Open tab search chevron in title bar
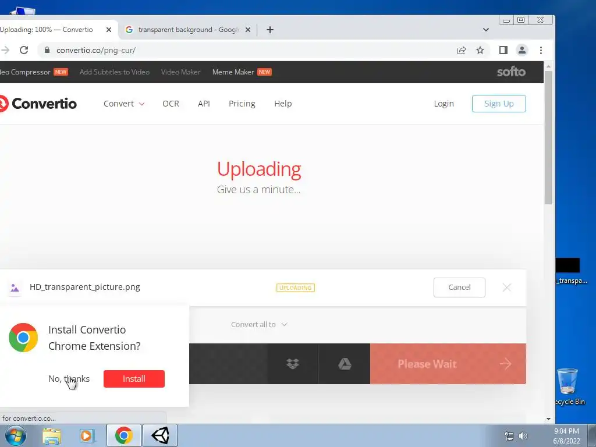This screenshot has width=596, height=447. (486, 30)
